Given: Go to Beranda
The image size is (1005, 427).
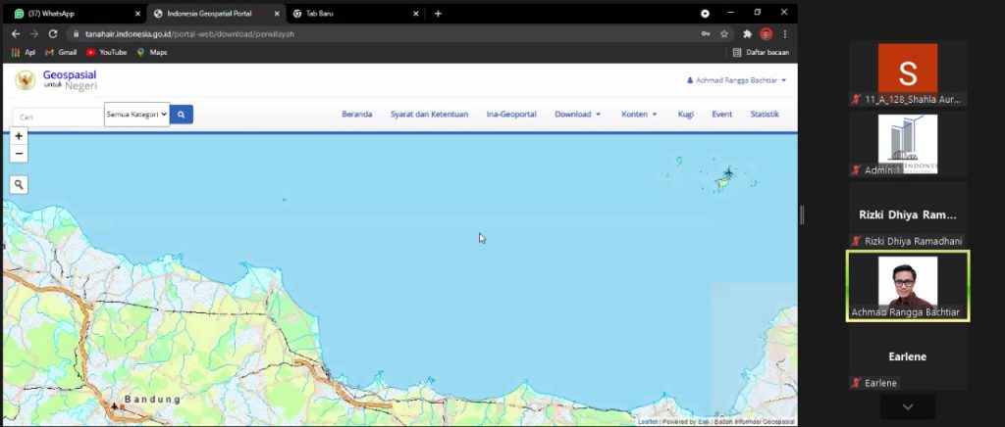Looking at the screenshot, I should [357, 115].
